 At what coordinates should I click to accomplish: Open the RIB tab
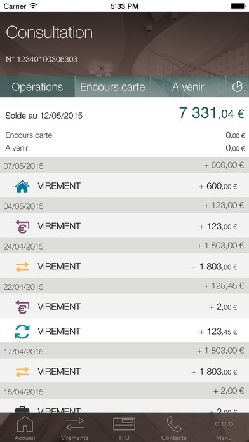124,428
